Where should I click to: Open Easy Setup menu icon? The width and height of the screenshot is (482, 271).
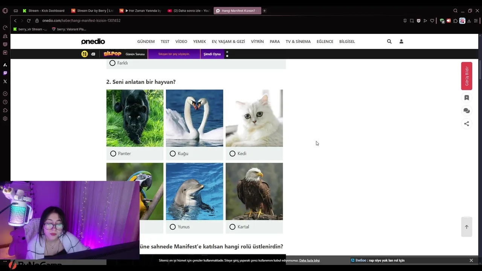click(476, 21)
